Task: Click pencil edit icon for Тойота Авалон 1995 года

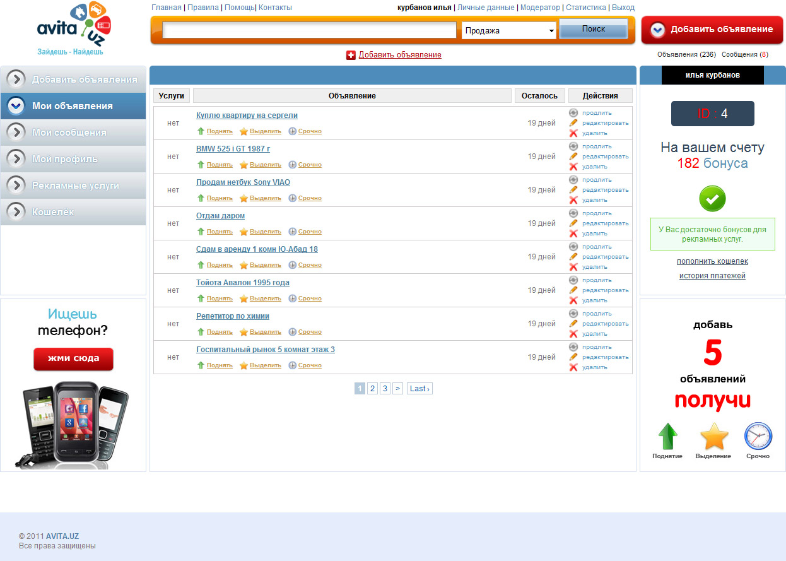Action: 573,290
